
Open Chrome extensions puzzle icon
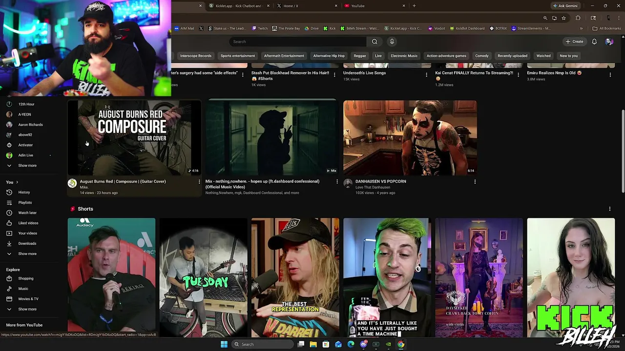pos(578,18)
